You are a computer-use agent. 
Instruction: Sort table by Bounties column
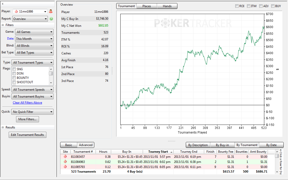tap(242, 152)
